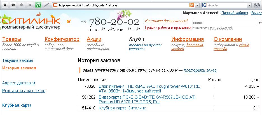
Task: Open Адреса доставки sidebar link
Action: [18, 83]
